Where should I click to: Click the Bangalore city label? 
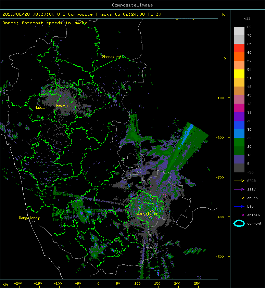(146, 213)
